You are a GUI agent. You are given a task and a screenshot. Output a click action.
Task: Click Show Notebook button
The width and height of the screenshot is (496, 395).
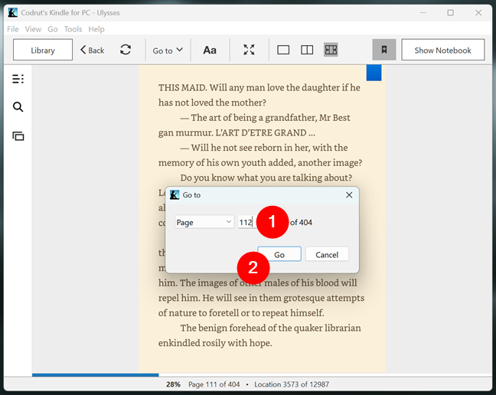tap(442, 50)
